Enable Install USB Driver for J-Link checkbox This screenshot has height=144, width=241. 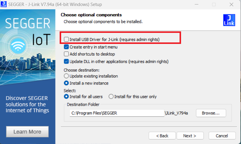tap(66, 39)
